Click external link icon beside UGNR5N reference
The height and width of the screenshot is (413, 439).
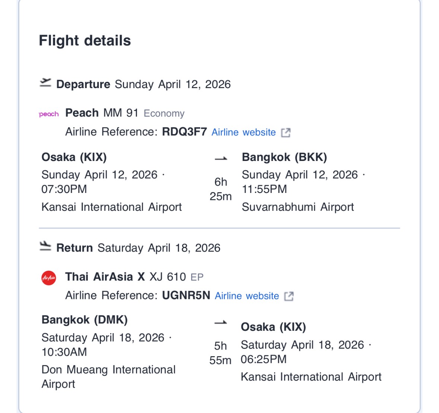[289, 296]
